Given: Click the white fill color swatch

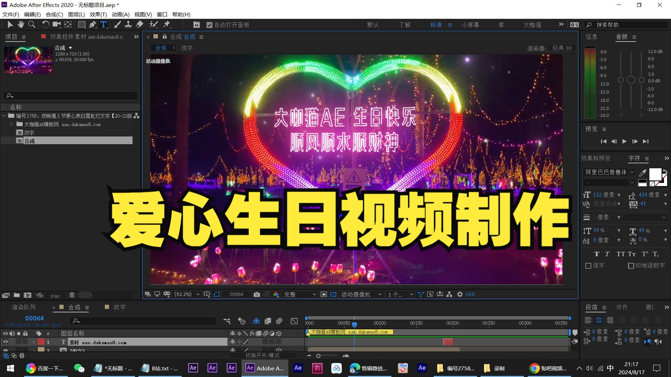Looking at the screenshot, I should pyautogui.click(x=655, y=174).
